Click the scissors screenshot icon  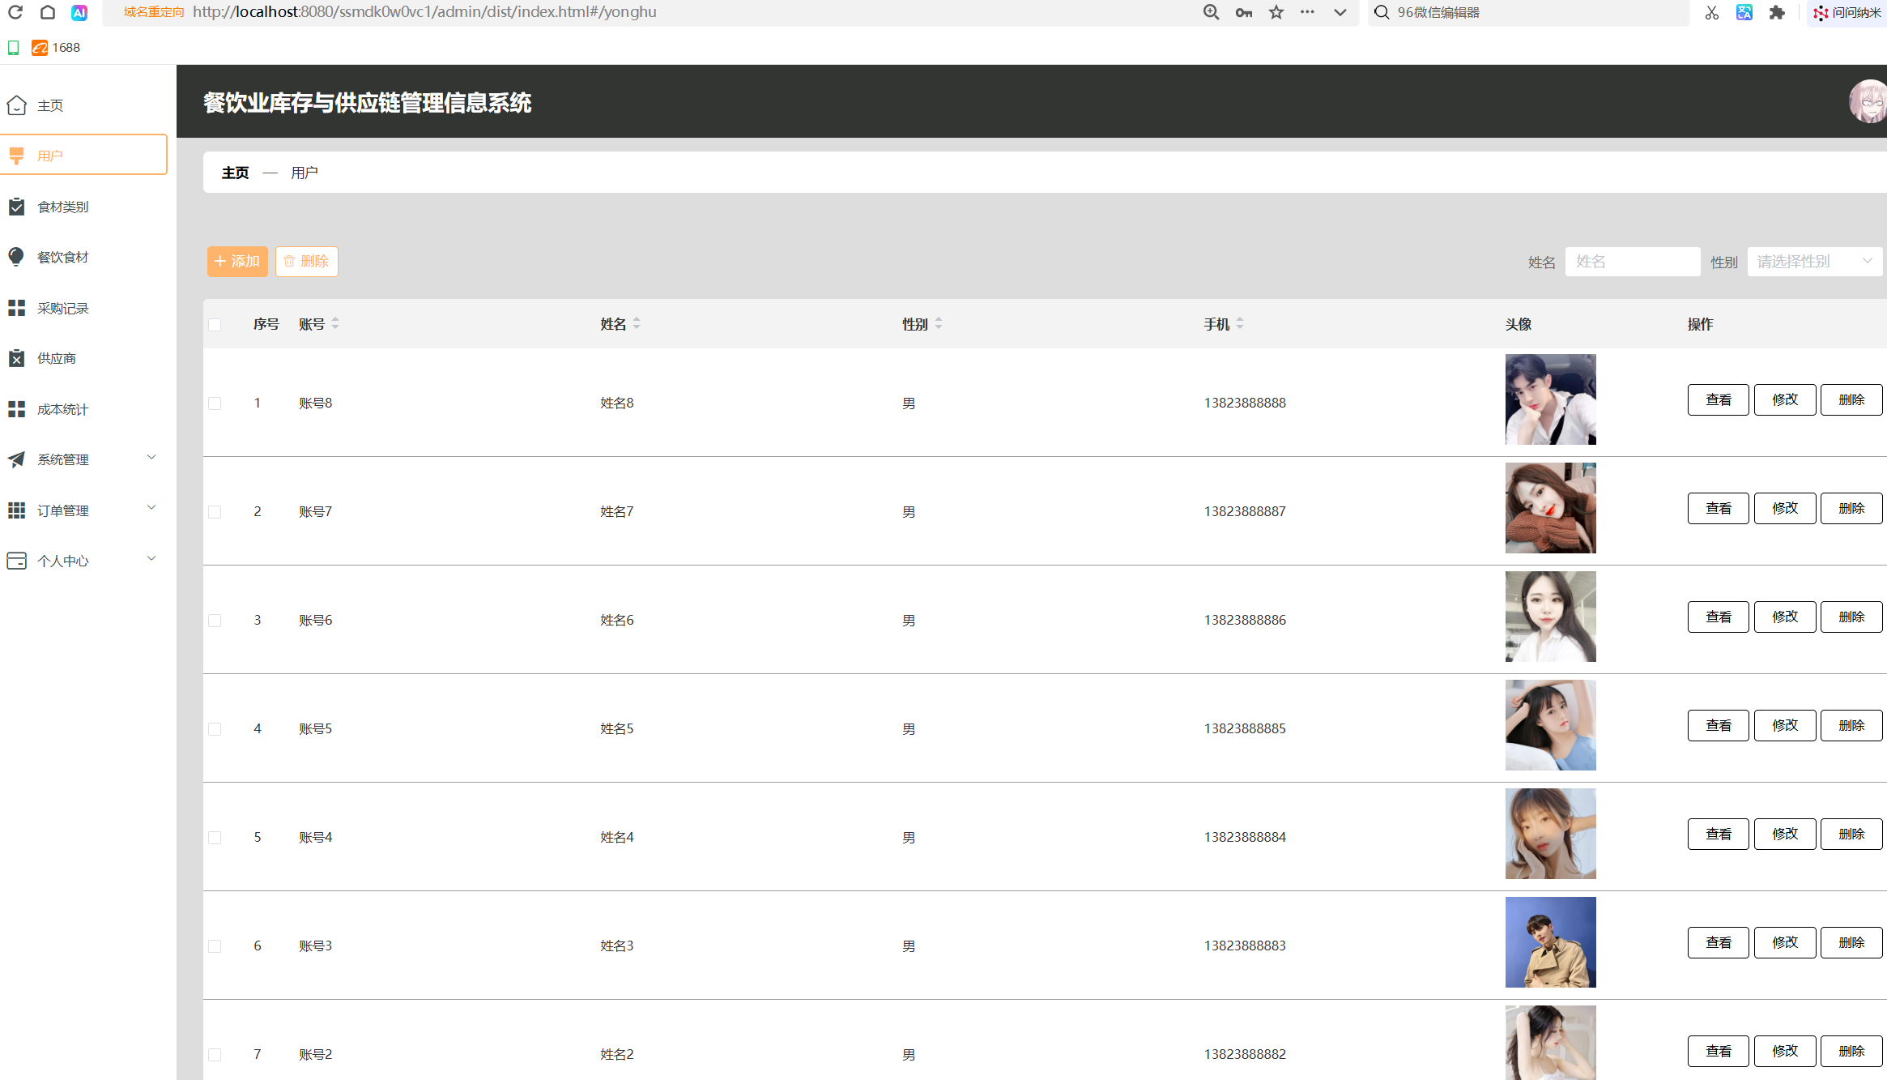point(1711,12)
